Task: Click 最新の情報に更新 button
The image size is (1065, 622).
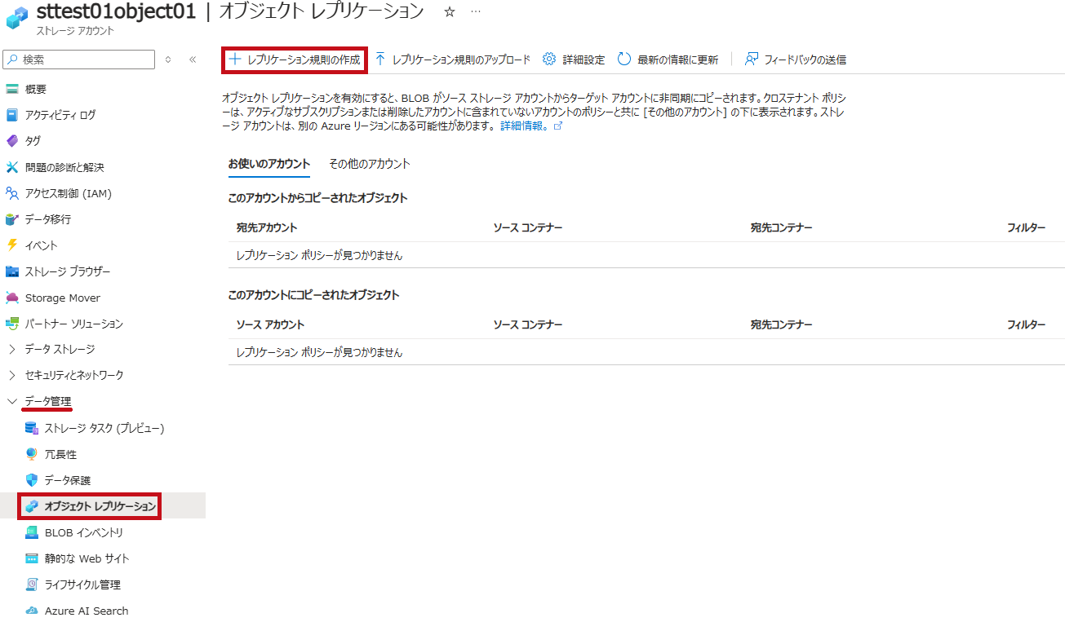Action: pos(668,60)
